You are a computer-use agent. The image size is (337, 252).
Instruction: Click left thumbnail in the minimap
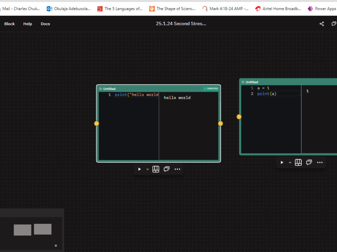(22, 230)
